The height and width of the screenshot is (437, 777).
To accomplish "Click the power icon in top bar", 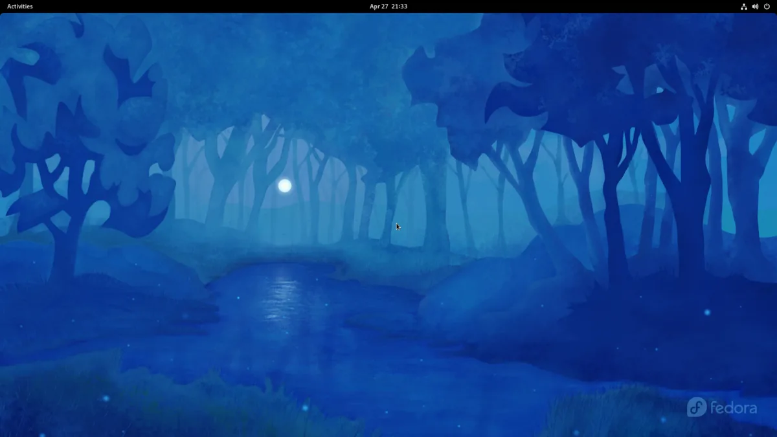I will [x=767, y=6].
